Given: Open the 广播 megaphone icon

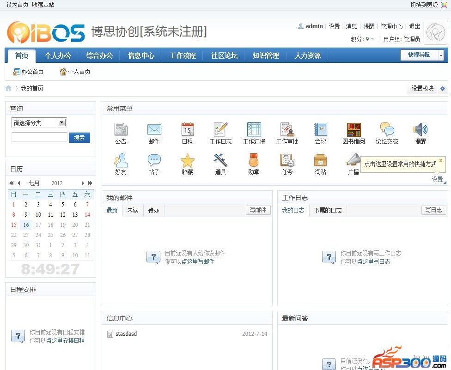Looking at the screenshot, I should [x=353, y=160].
